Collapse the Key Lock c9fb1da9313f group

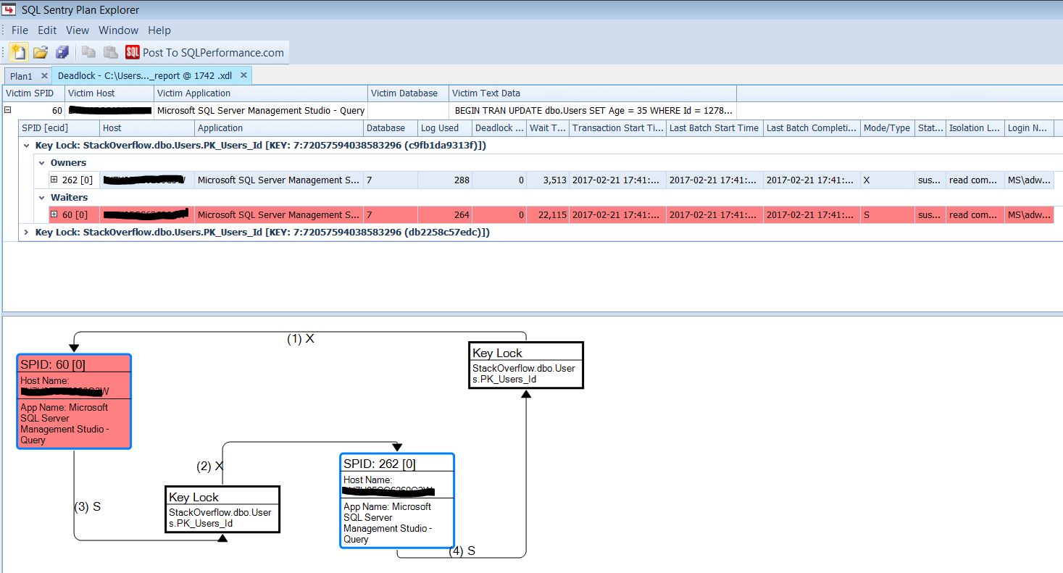[x=27, y=146]
